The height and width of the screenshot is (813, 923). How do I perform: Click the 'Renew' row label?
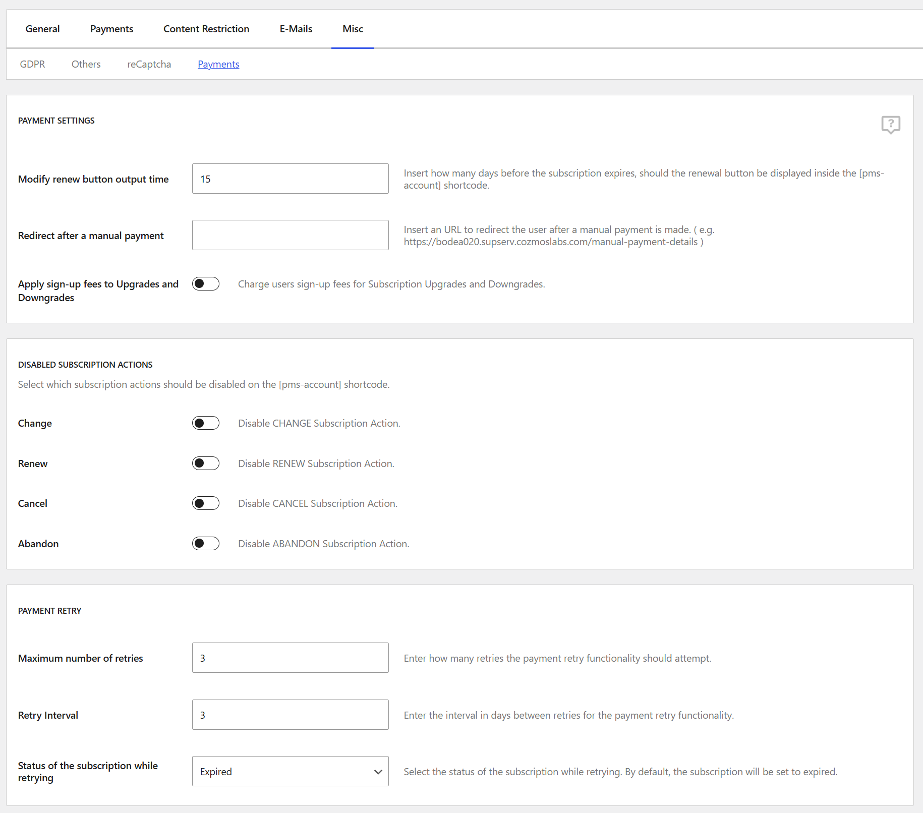click(x=33, y=463)
